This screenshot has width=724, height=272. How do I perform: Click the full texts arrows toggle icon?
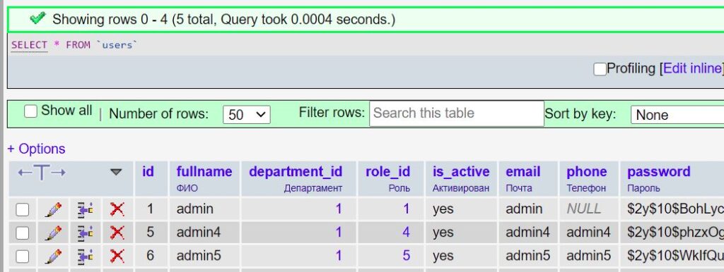pyautogui.click(x=42, y=173)
